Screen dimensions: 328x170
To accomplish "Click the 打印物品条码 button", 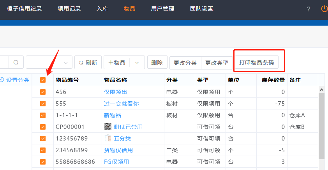I will 256,62.
